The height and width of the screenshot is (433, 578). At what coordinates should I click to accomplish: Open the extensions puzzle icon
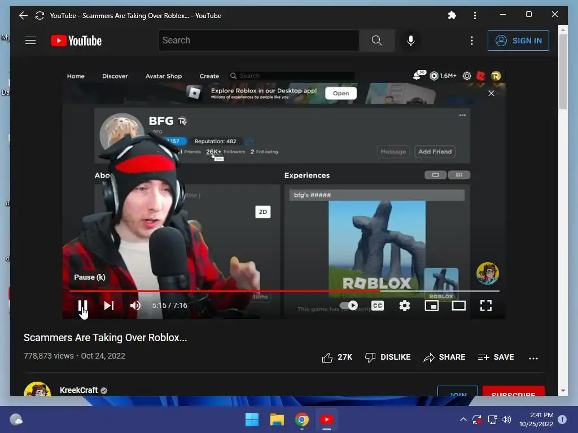click(452, 15)
